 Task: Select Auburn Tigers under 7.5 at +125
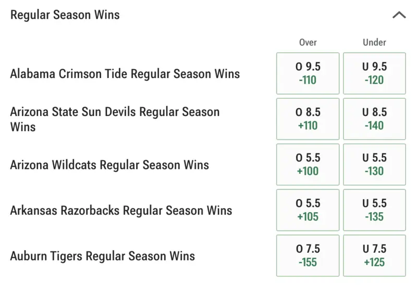click(374, 256)
